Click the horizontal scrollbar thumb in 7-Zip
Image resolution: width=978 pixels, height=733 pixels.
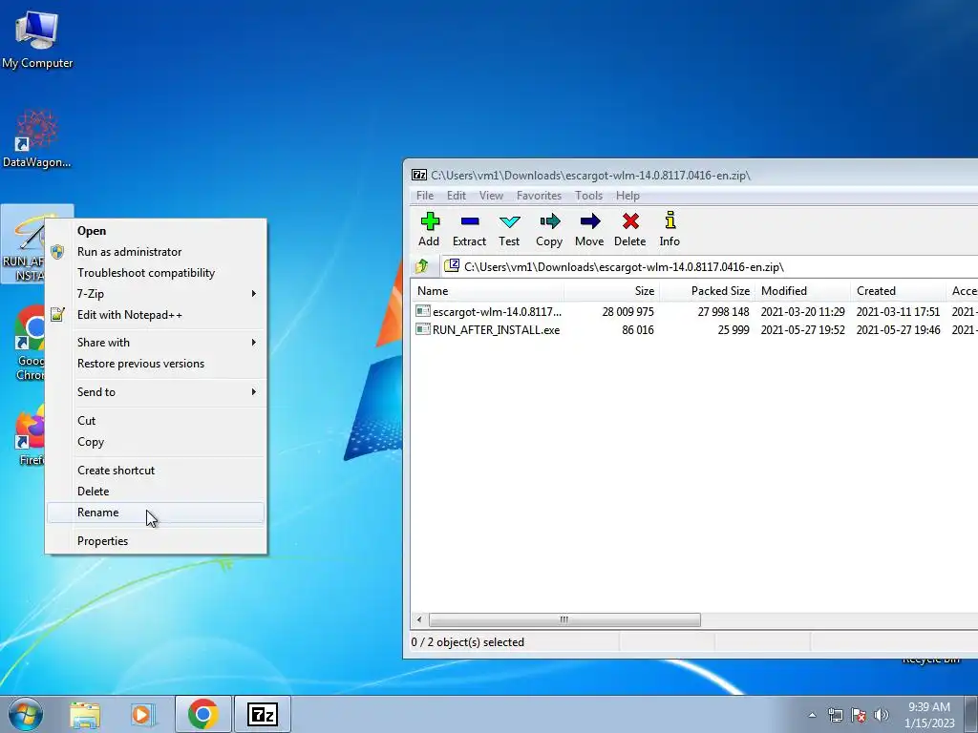564,620
